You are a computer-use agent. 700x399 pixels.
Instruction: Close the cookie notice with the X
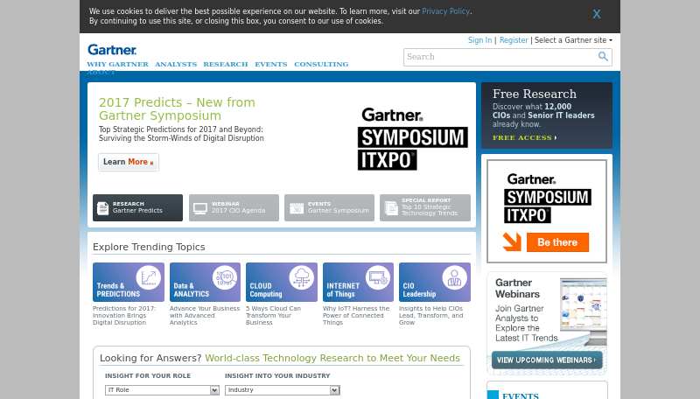tap(597, 14)
